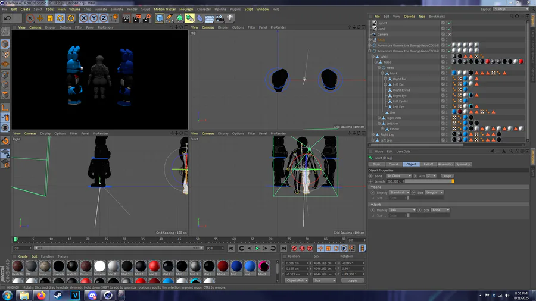Toggle Parameter keyframe P icon
The image size is (536, 301).
pos(344,249)
